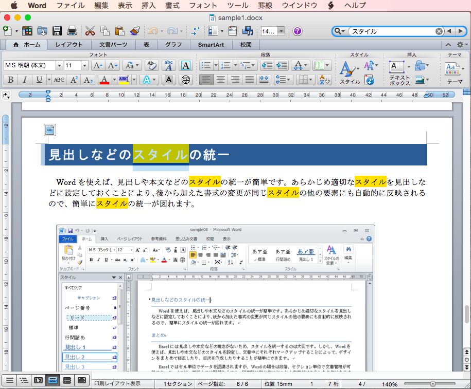471x389 pixels.
Task: Switch to Draft view button
Action: pos(9,380)
